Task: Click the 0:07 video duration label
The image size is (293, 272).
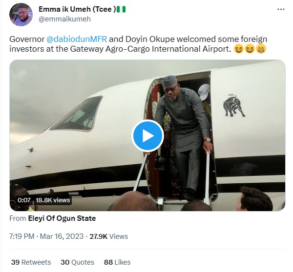Action: 24,200
